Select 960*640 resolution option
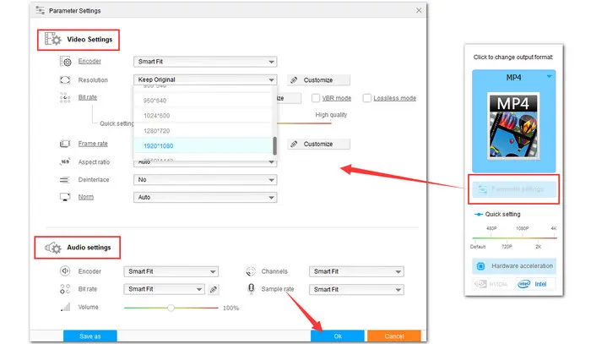 coord(203,101)
